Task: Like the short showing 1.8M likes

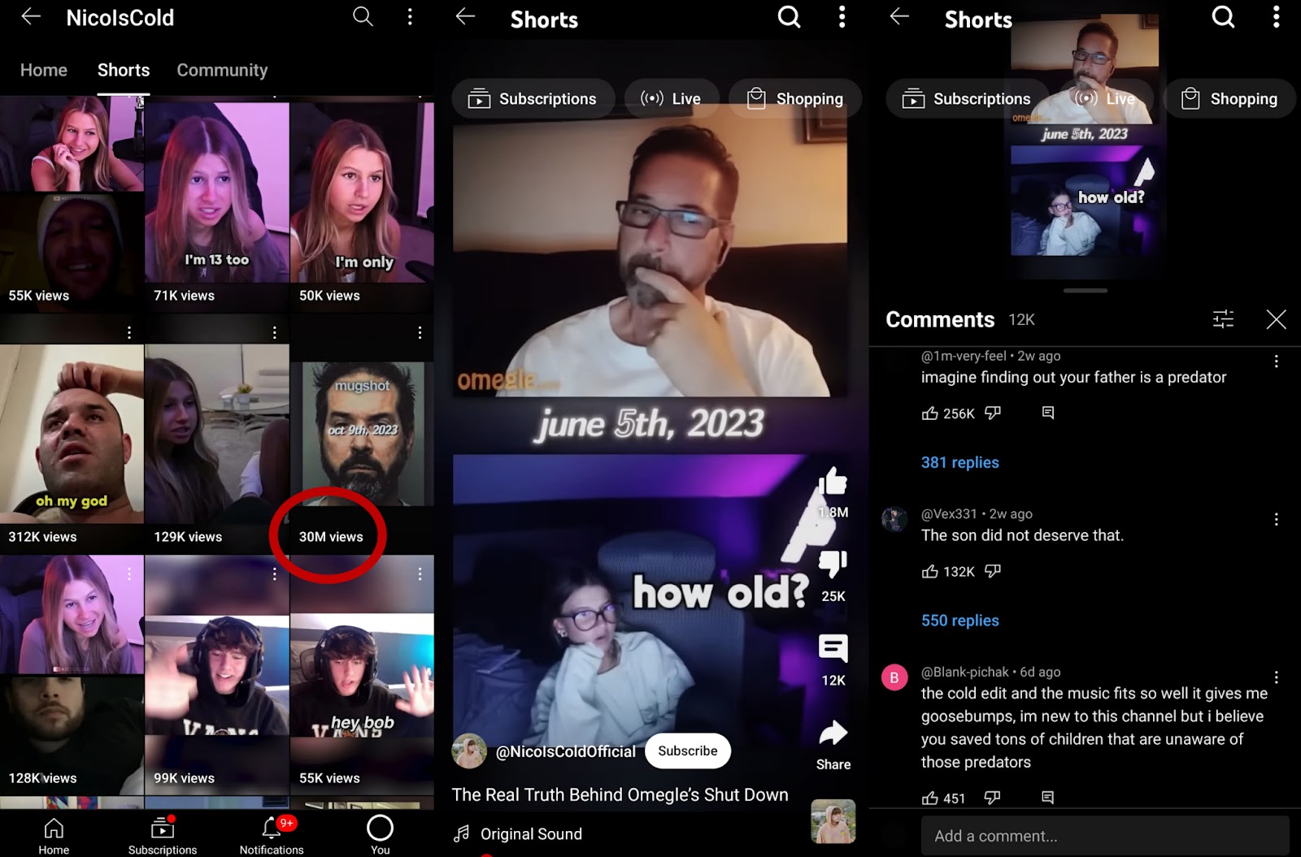Action: (833, 483)
